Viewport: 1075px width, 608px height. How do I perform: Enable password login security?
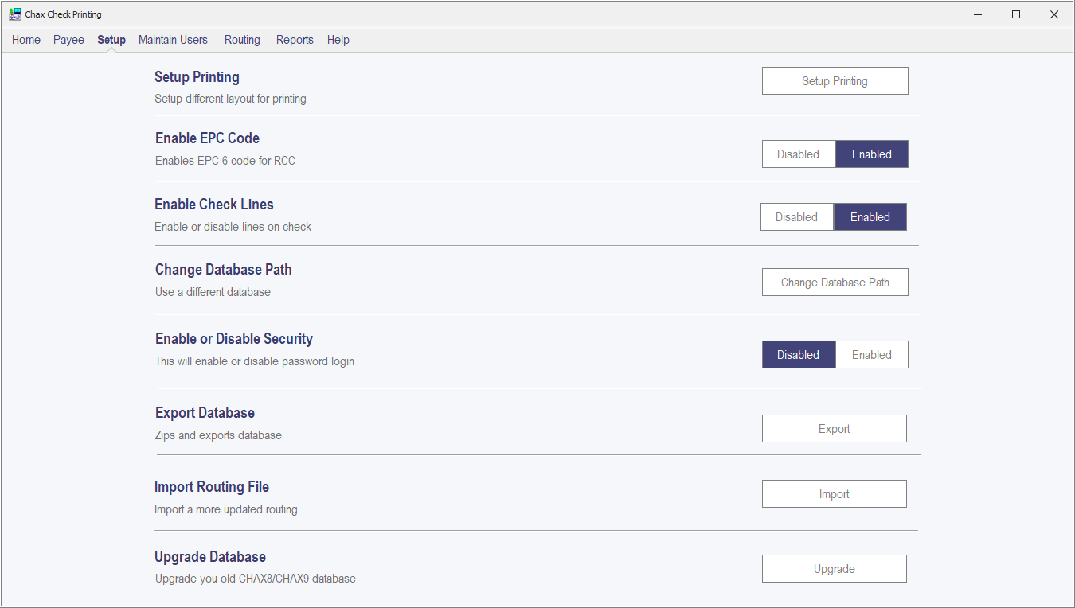(871, 355)
